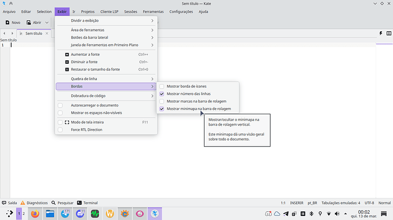Click the Telegram tray icon
This screenshot has width=393, height=220.
coord(286,214)
